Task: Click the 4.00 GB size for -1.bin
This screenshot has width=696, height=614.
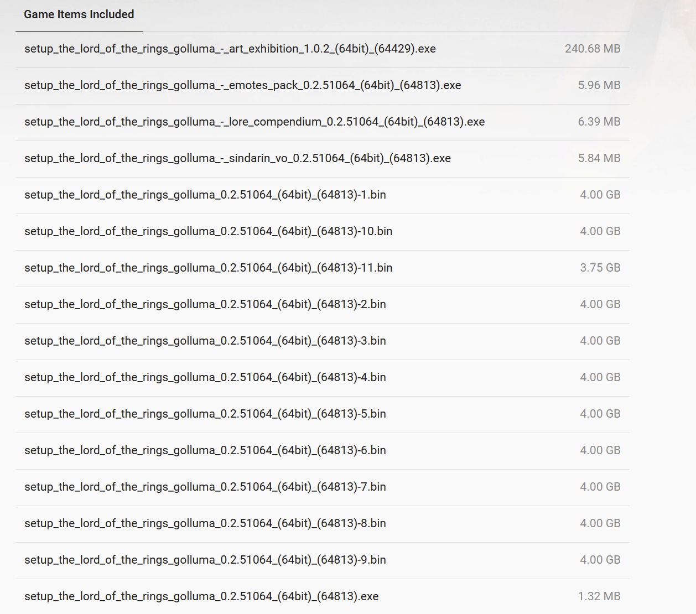Action: click(x=600, y=195)
